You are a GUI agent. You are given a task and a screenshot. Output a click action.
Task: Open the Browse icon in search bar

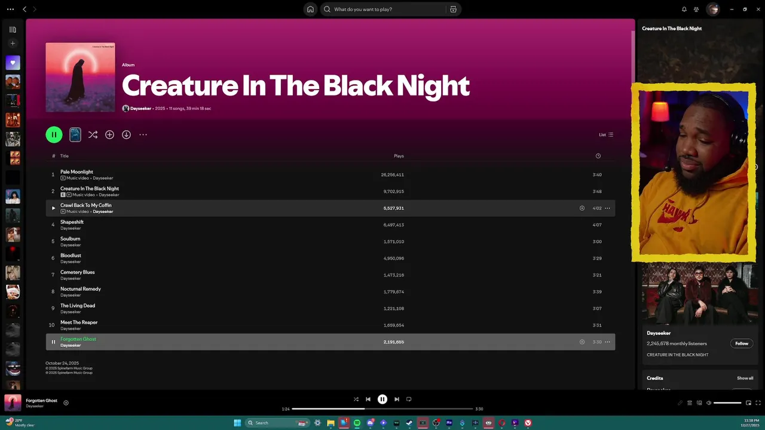[453, 9]
